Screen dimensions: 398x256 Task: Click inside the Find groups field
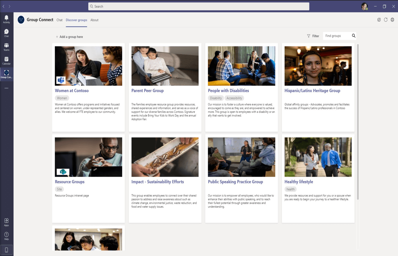[337, 36]
